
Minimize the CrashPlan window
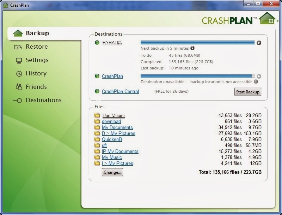249,4
